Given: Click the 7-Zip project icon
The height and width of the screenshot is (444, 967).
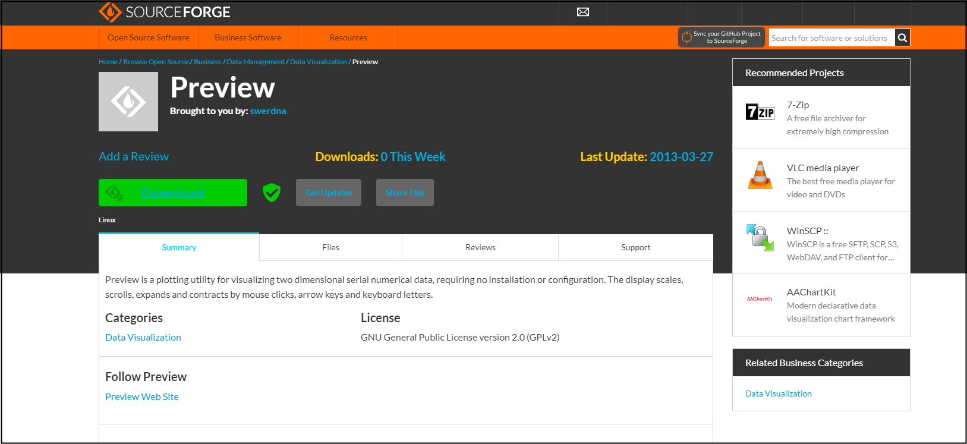Looking at the screenshot, I should [760, 112].
